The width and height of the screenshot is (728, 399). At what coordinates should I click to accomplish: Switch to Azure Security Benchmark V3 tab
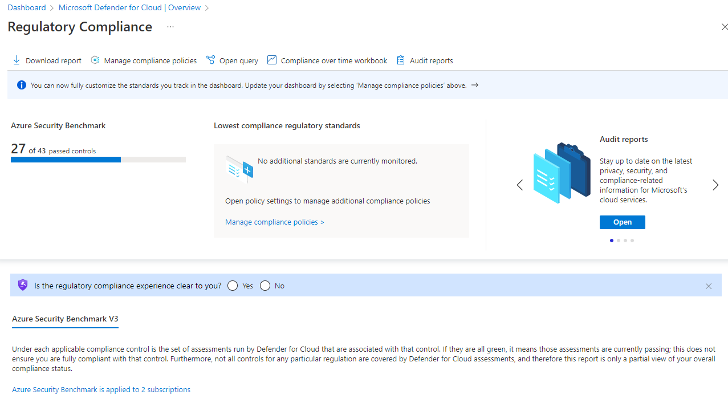coord(65,319)
